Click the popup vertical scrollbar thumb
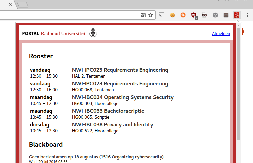The image size is (253, 163). (238, 83)
